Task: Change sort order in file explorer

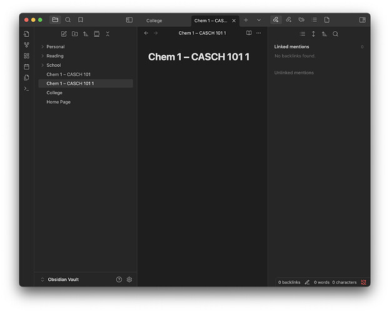Action: (86, 34)
